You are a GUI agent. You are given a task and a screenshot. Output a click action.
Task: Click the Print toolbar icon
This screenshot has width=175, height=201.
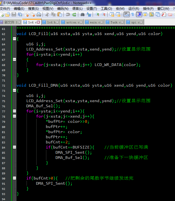pyautogui.click(x=39, y=14)
